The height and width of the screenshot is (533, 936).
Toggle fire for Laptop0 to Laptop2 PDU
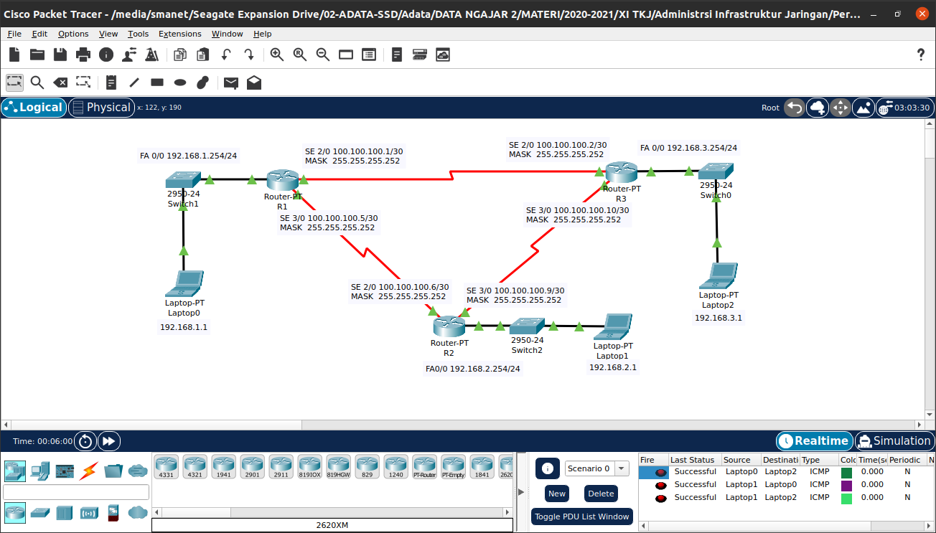click(x=660, y=472)
